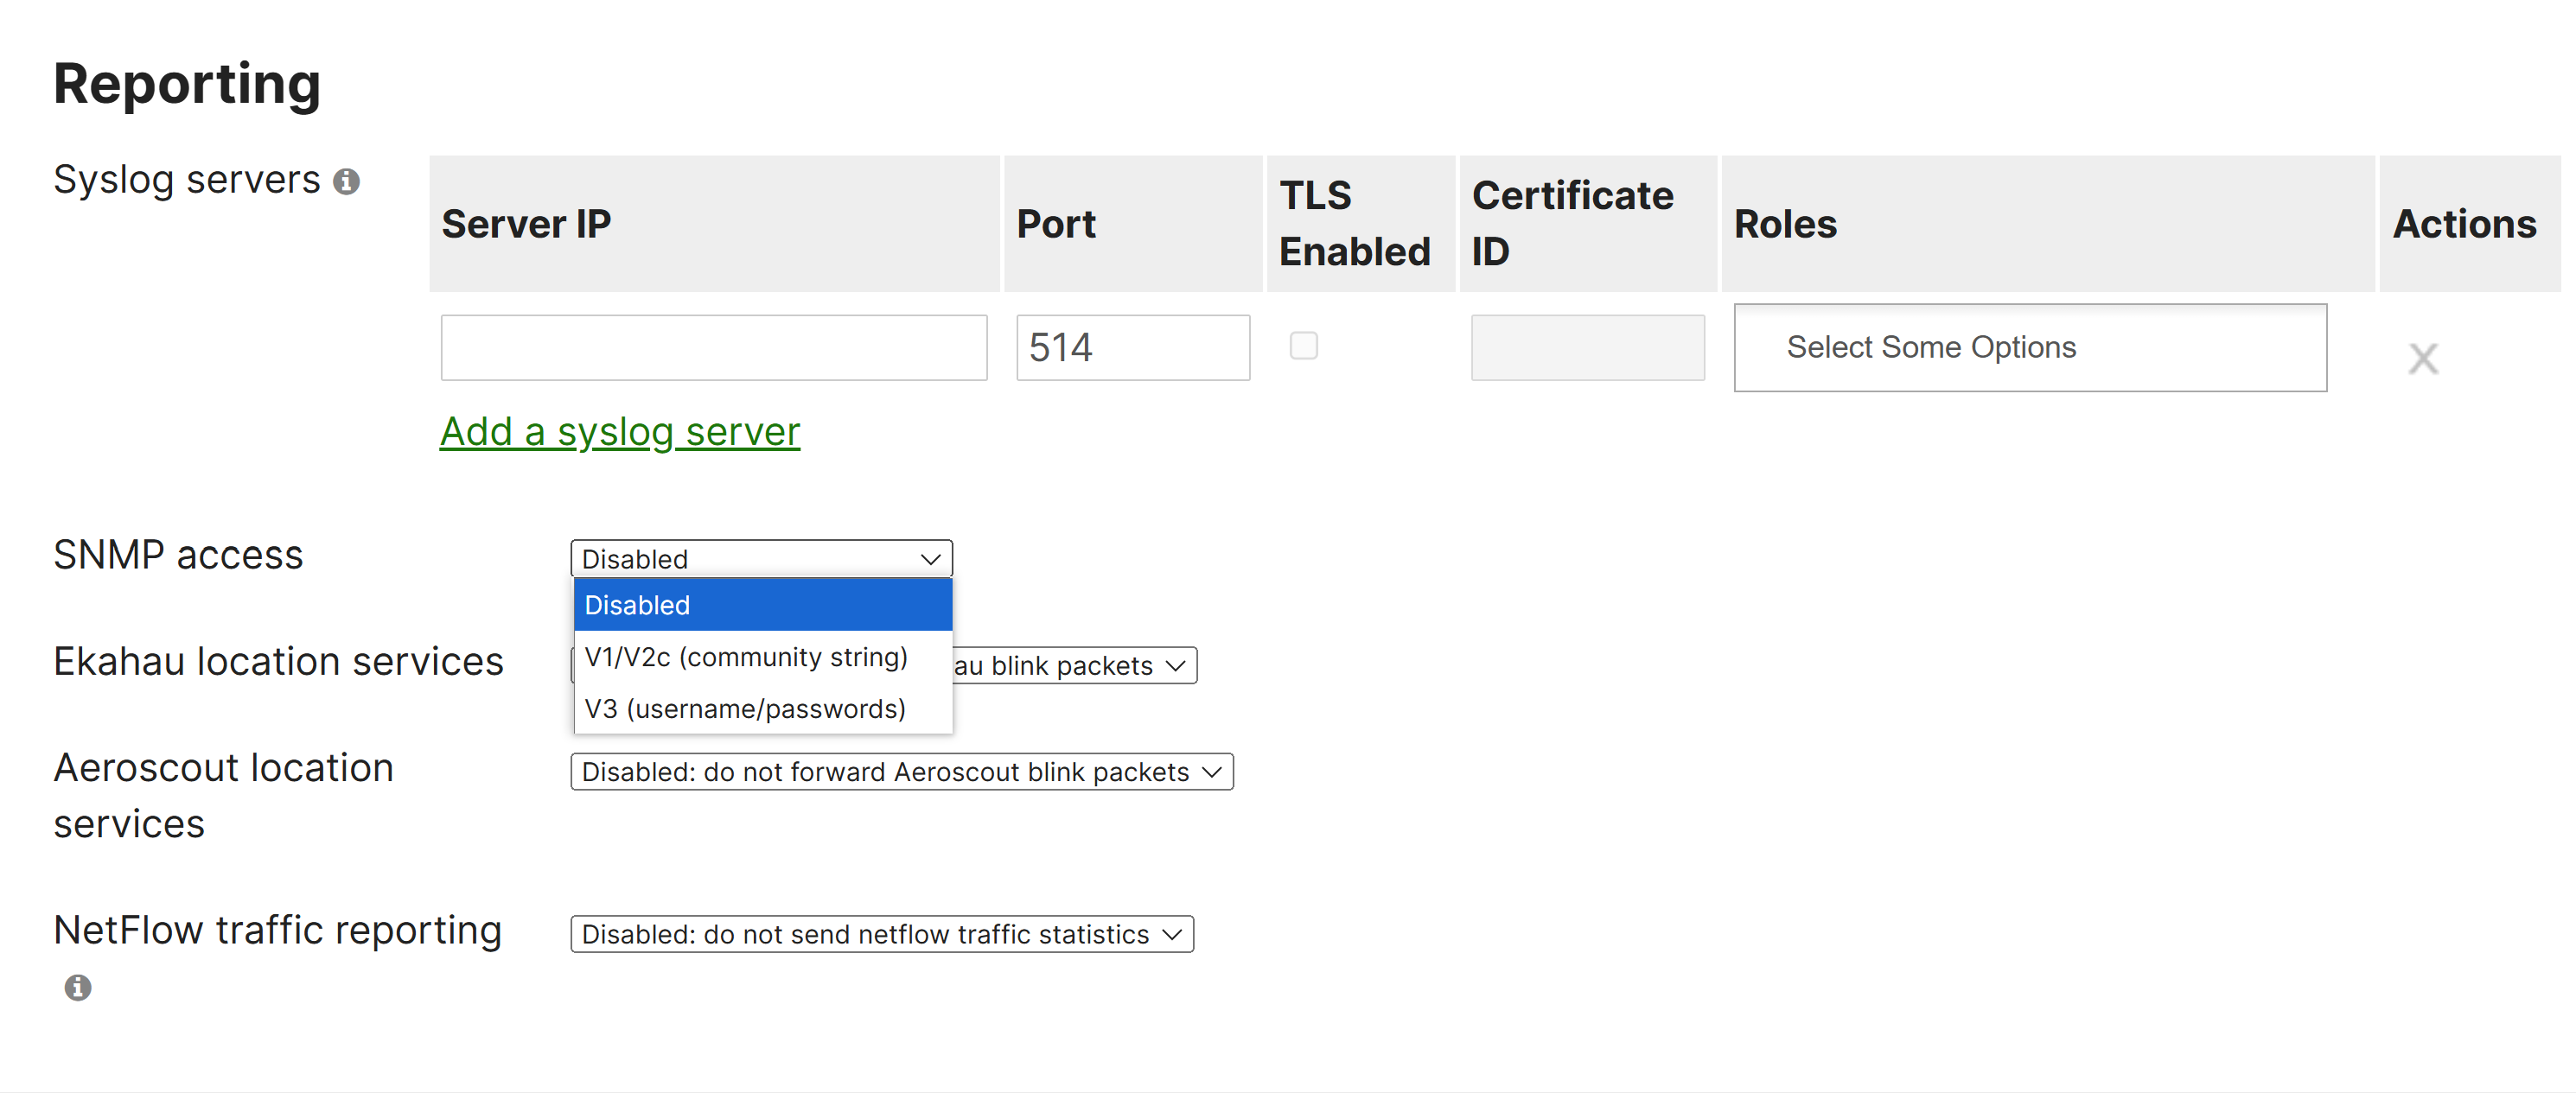Open the SNMP access dropdown
This screenshot has width=2576, height=1093.
click(x=761, y=558)
